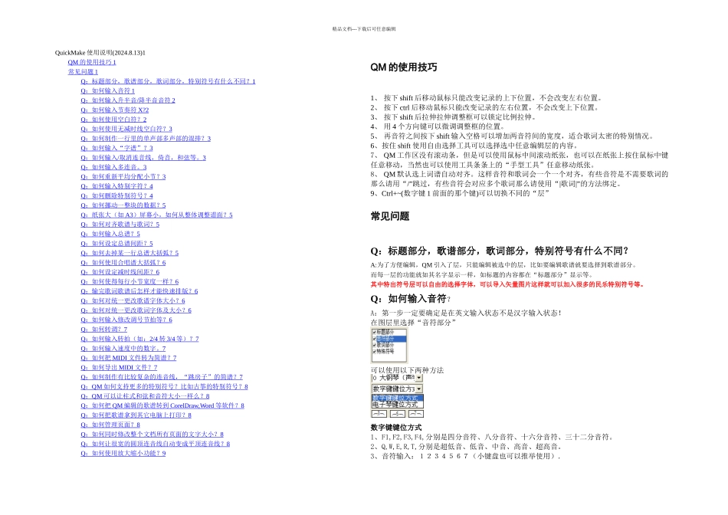Click the bold '数字键键位方式' subheading
The height and width of the screenshot is (515, 728).
pos(396,427)
